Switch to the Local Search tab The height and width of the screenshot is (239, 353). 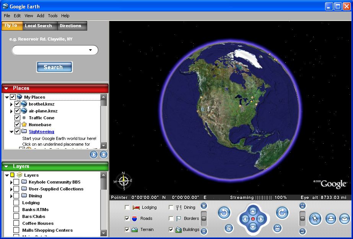(x=38, y=26)
